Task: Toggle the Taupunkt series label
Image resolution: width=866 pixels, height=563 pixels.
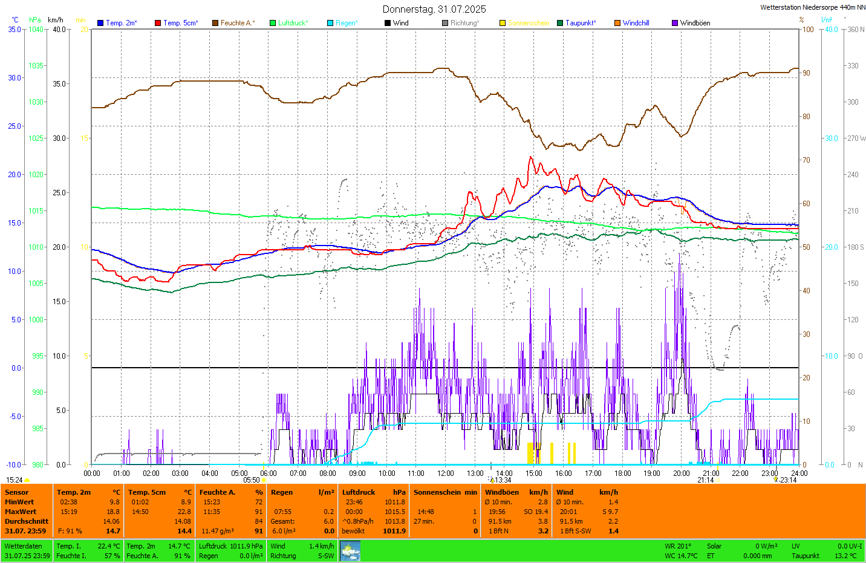Action: coord(580,23)
